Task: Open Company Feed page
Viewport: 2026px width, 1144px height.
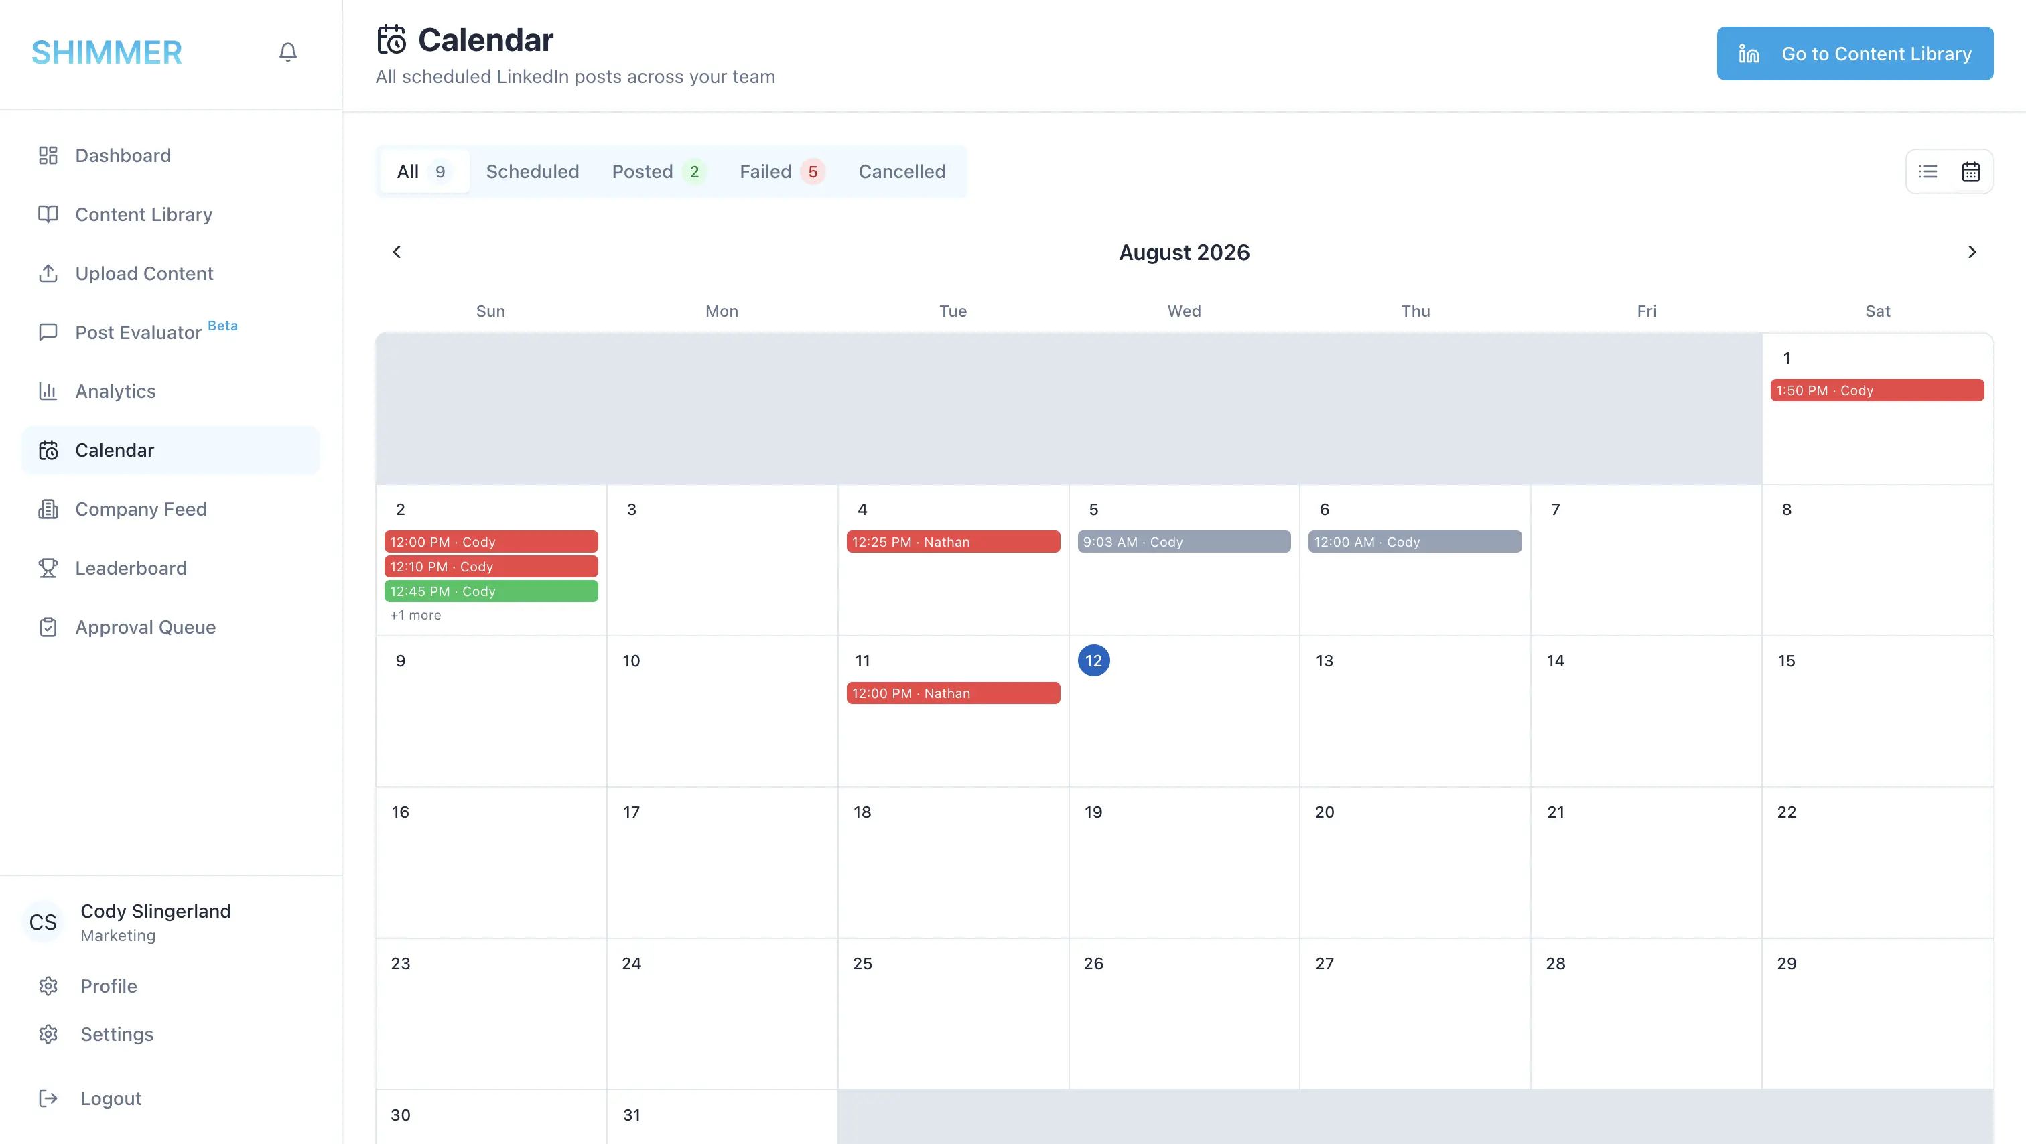Action: coord(171,510)
